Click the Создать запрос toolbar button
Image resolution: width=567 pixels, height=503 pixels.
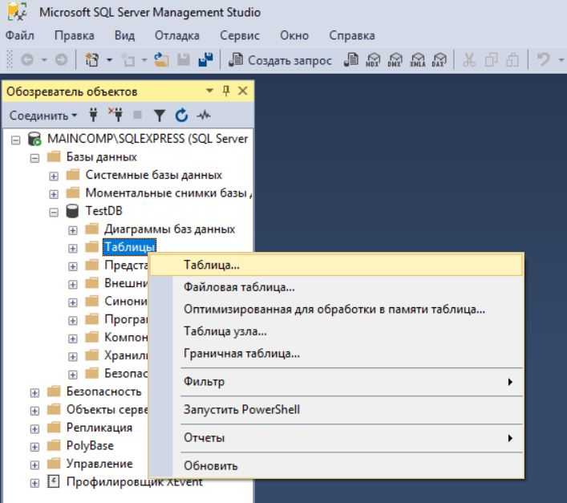tap(280, 61)
